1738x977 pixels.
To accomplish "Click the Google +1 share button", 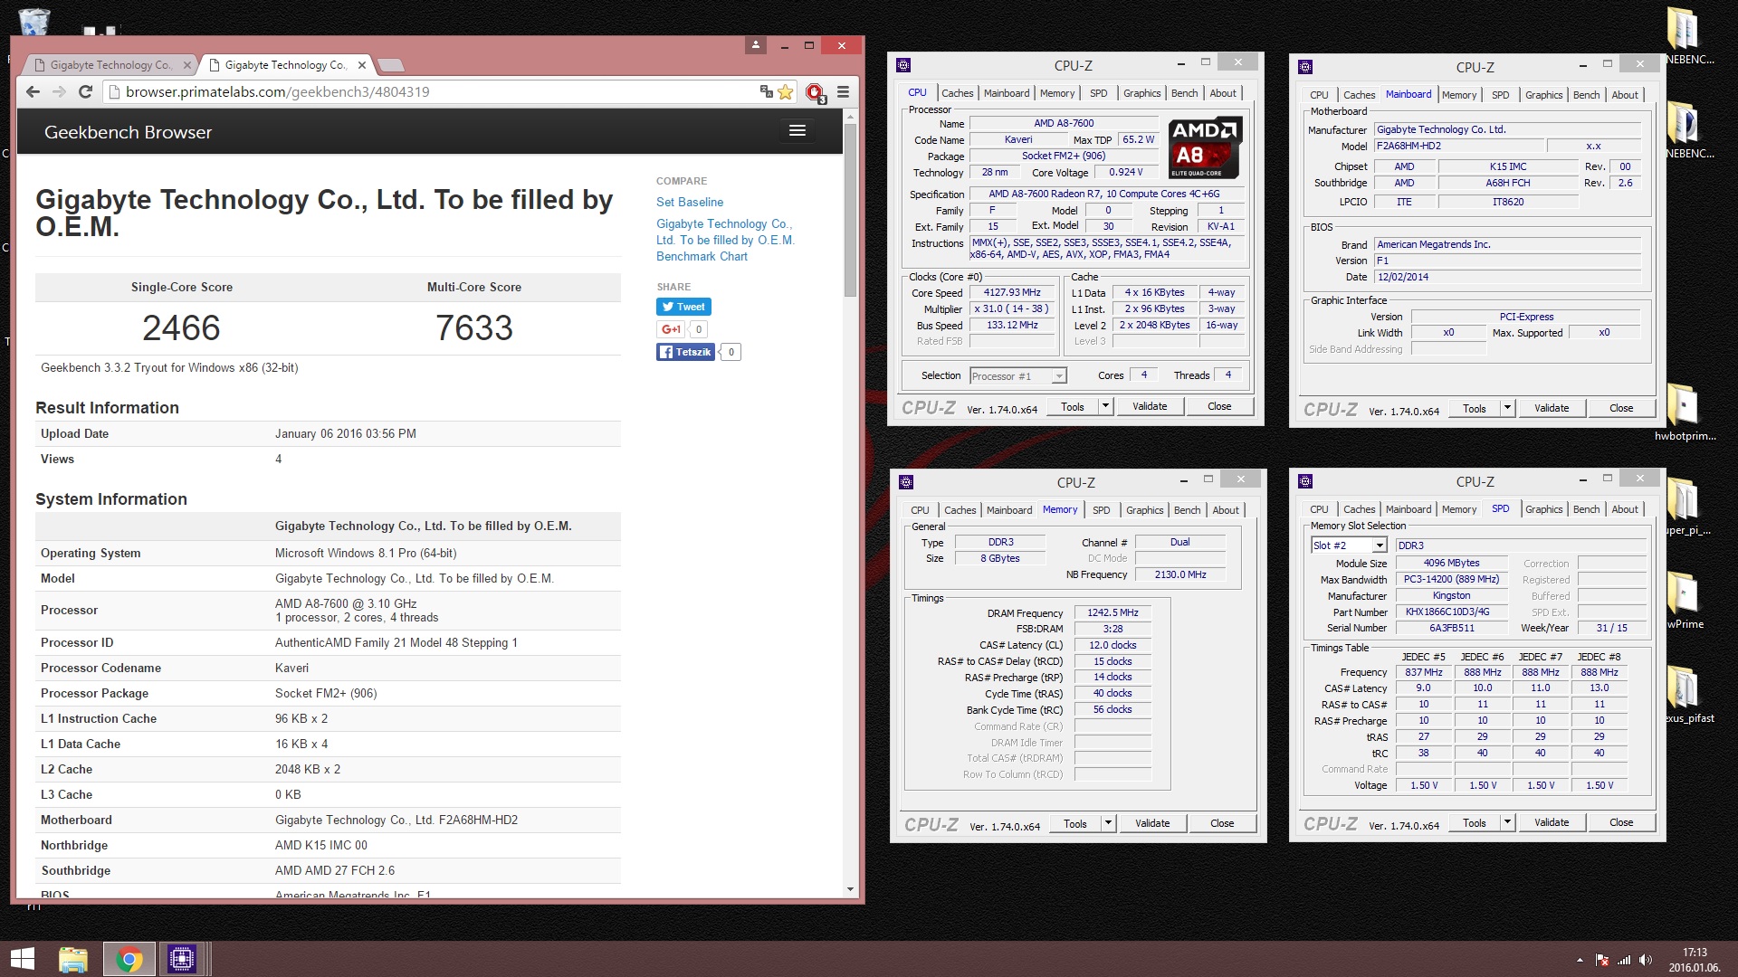I will (671, 329).
